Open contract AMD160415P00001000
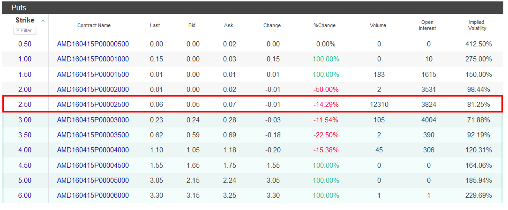The height and width of the screenshot is (210, 508). pyautogui.click(x=93, y=60)
